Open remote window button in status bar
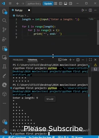Screen dimensions: 99x138 tap(3, 137)
